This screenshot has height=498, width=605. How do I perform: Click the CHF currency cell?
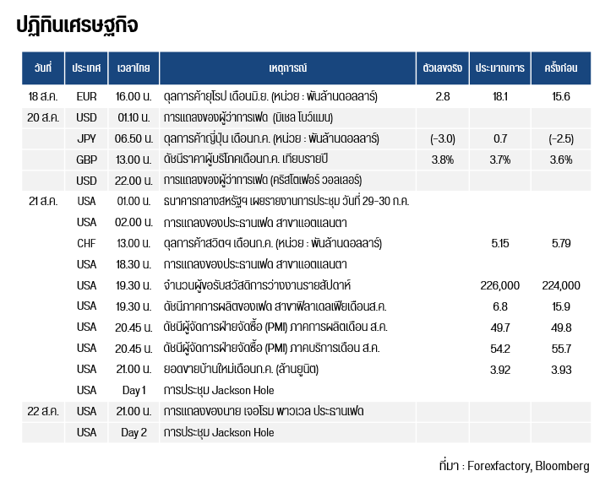(x=86, y=243)
